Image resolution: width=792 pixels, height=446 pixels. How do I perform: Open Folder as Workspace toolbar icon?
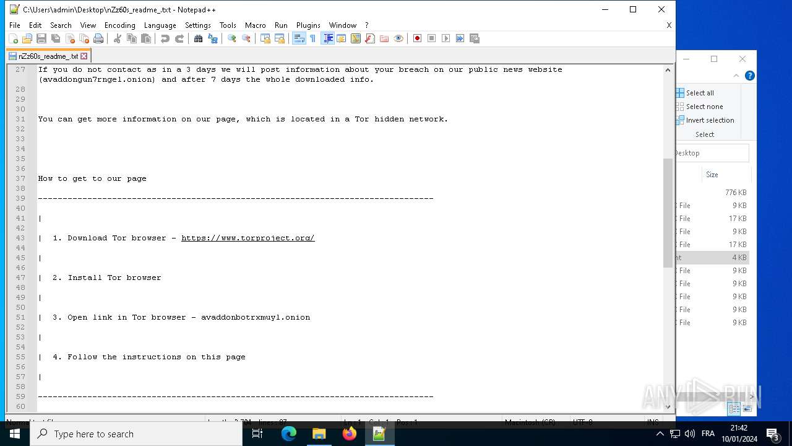click(x=384, y=38)
